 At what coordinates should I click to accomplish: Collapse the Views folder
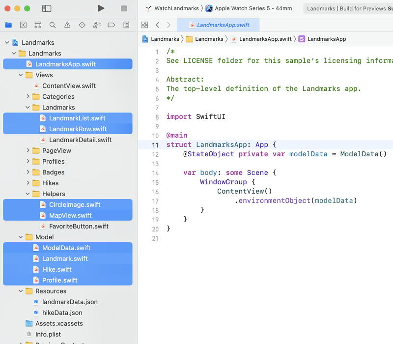(x=21, y=75)
